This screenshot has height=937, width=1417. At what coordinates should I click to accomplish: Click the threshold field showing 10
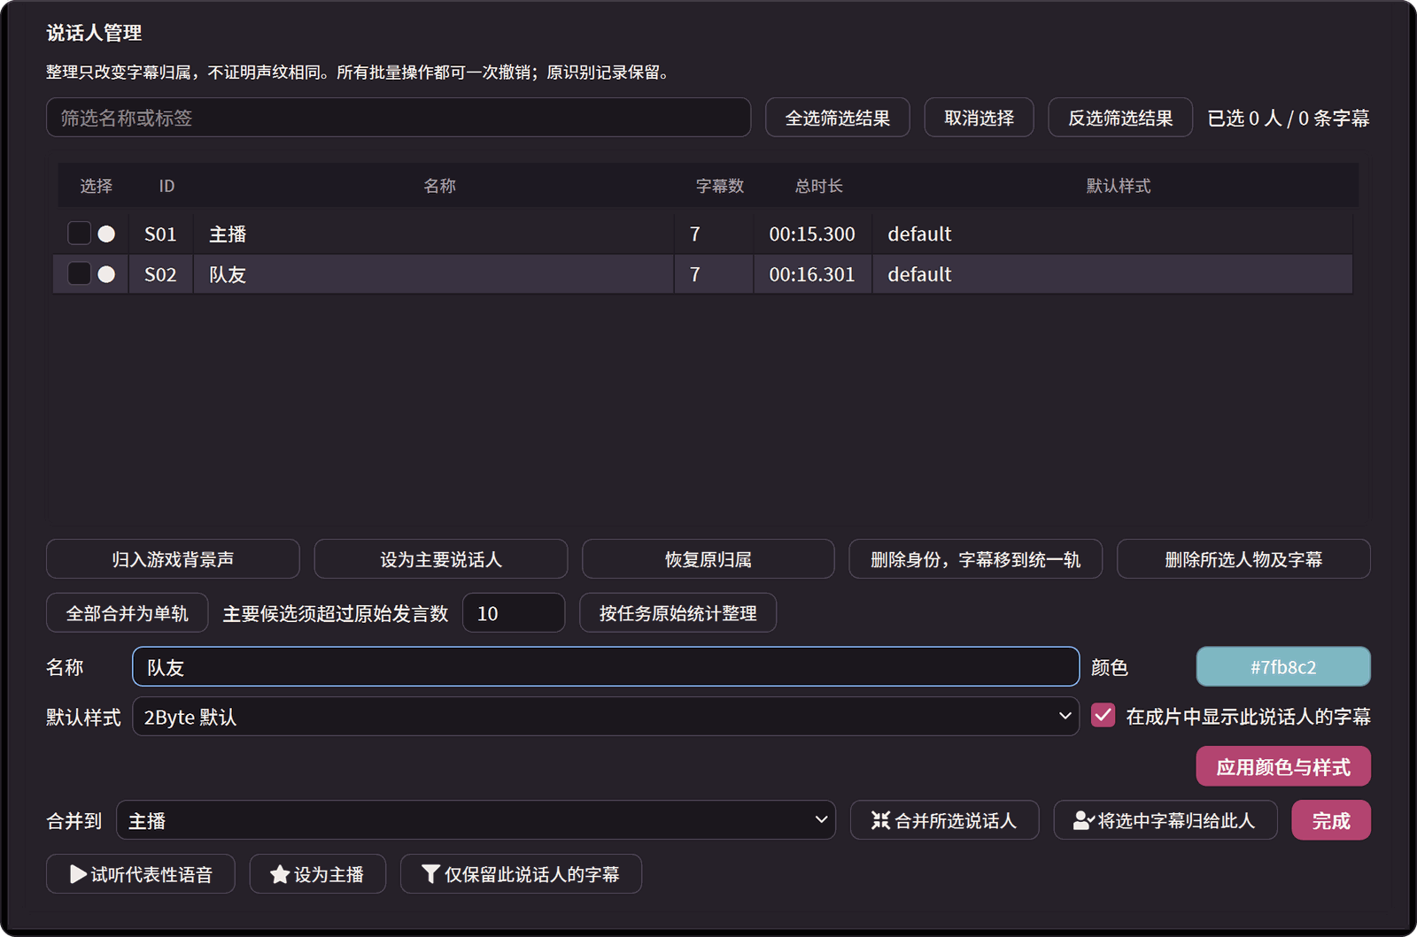(x=514, y=612)
